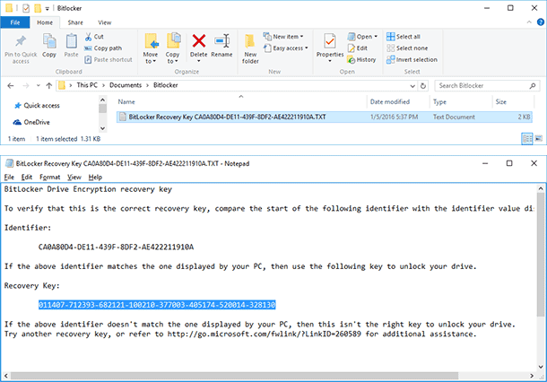Expand the Properties dropdown arrow

[x=330, y=61]
